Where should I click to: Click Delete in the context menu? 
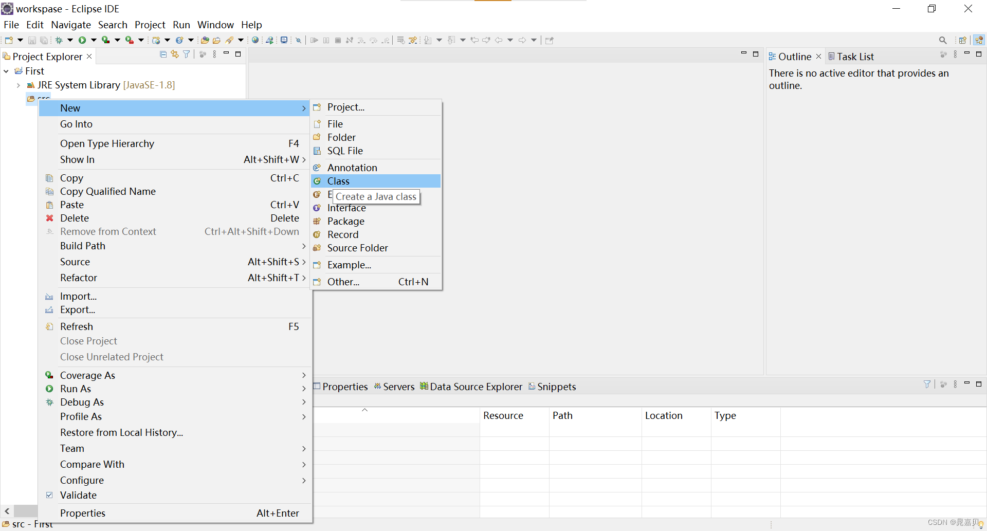pyautogui.click(x=175, y=218)
